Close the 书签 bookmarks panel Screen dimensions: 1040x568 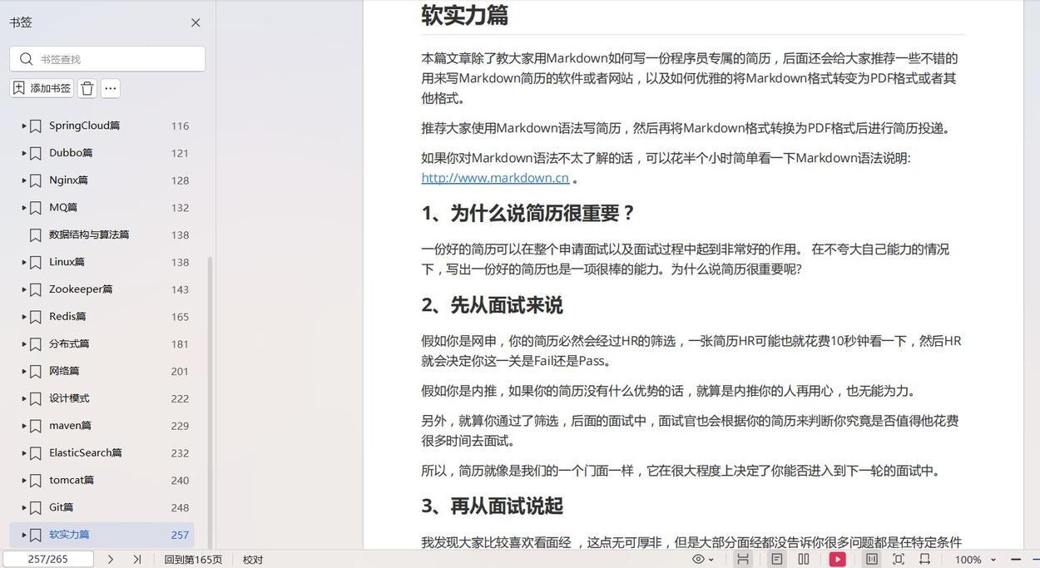coord(196,22)
